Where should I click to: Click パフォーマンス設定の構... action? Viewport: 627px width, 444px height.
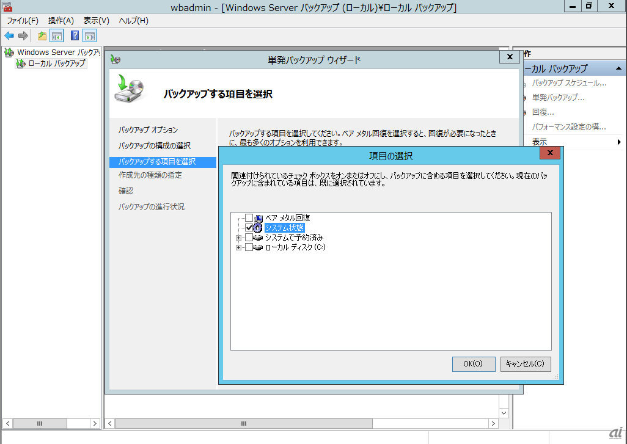pyautogui.click(x=568, y=127)
